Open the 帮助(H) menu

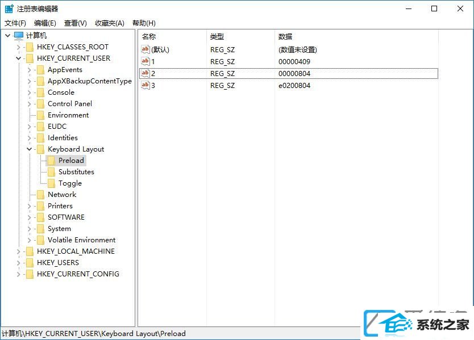click(x=144, y=23)
